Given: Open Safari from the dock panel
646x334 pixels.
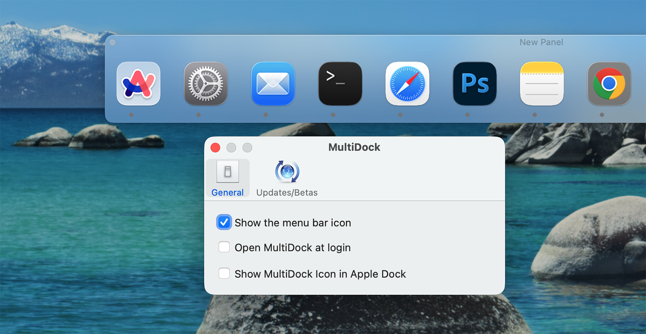Looking at the screenshot, I should (x=407, y=84).
